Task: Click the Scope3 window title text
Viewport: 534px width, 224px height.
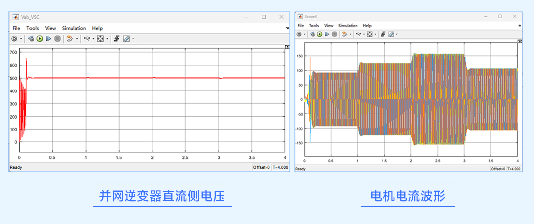Action: tap(311, 16)
